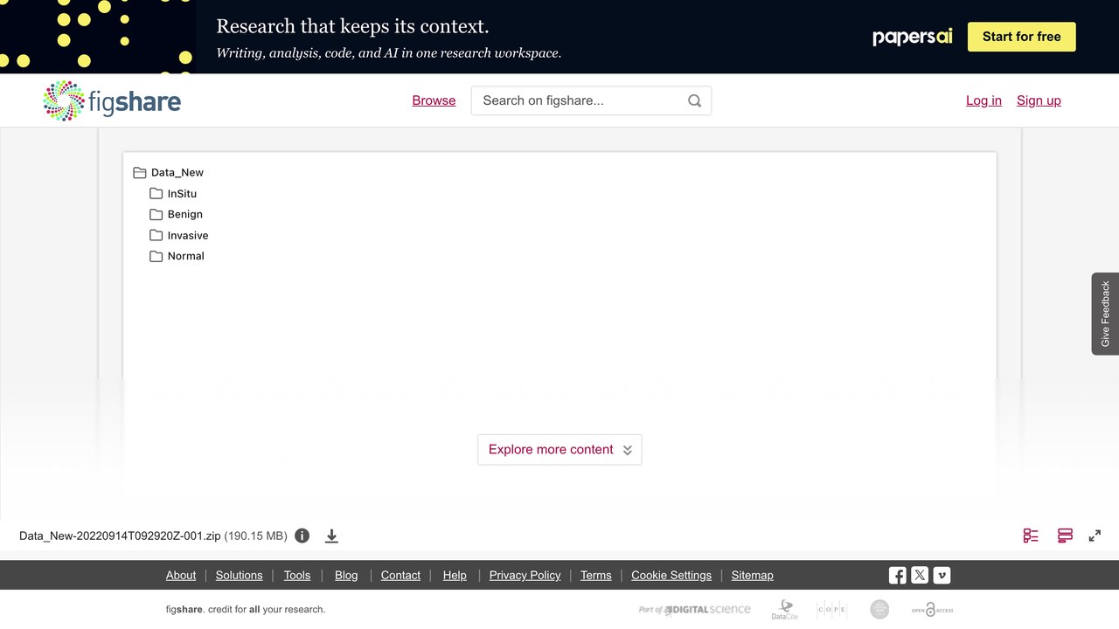
Task: Click the file name Data_New-20220914T092920Z-001.zip
Action: (120, 536)
